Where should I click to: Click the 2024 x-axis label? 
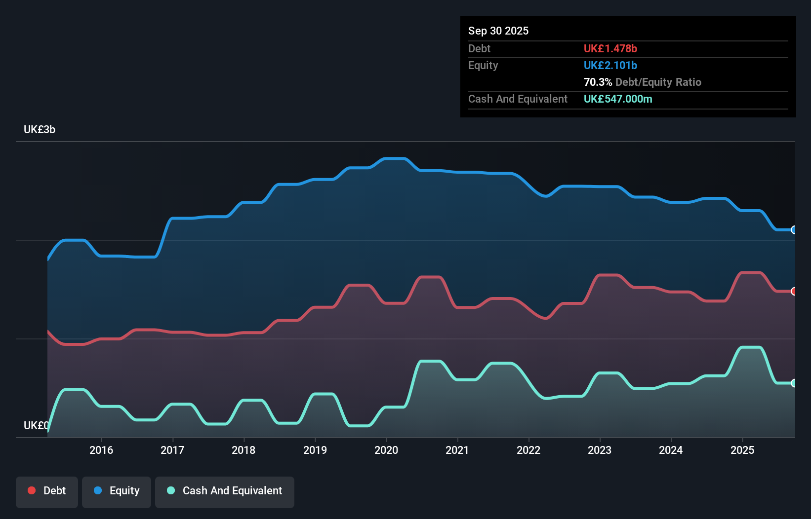click(671, 450)
